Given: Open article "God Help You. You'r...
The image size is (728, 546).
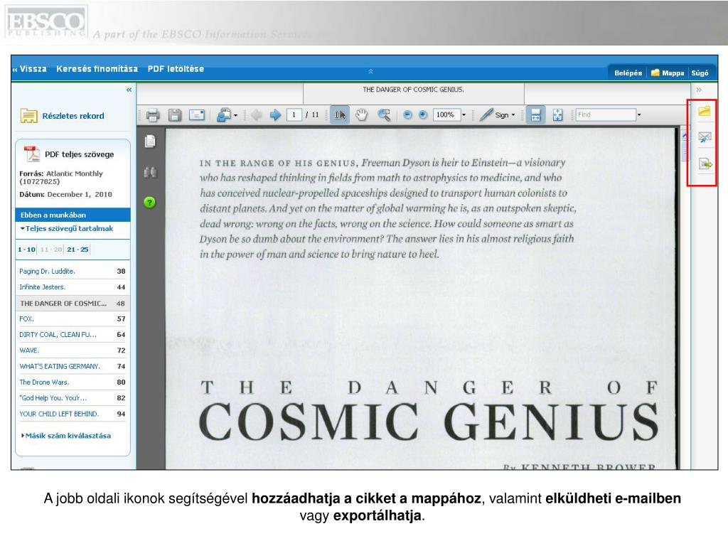Looking at the screenshot, I should 53,398.
